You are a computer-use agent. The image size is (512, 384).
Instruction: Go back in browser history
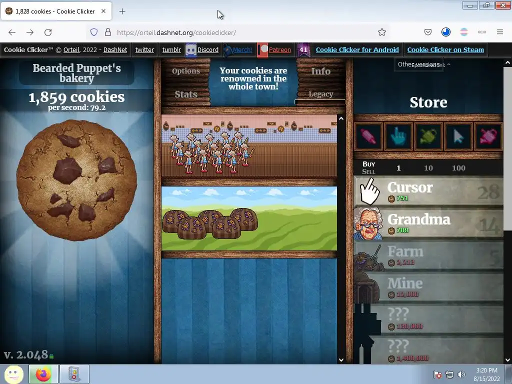click(12, 32)
